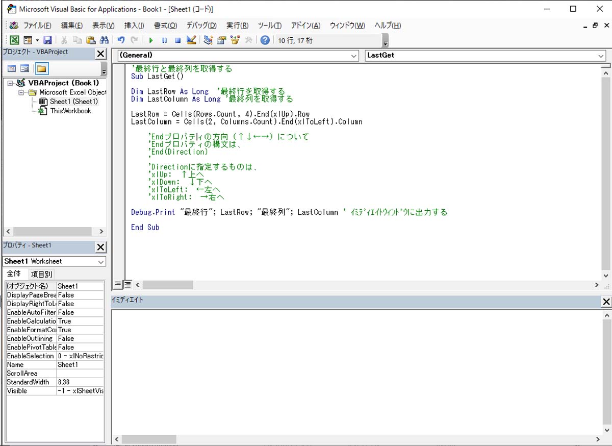Open the デバッグ(D) menu
The width and height of the screenshot is (612, 446).
pyautogui.click(x=201, y=26)
